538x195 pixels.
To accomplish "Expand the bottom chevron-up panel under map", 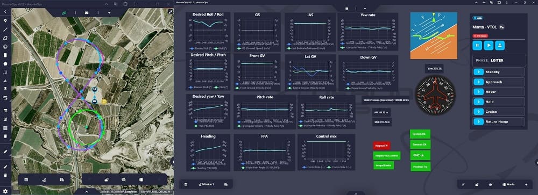I will (x=87, y=192).
